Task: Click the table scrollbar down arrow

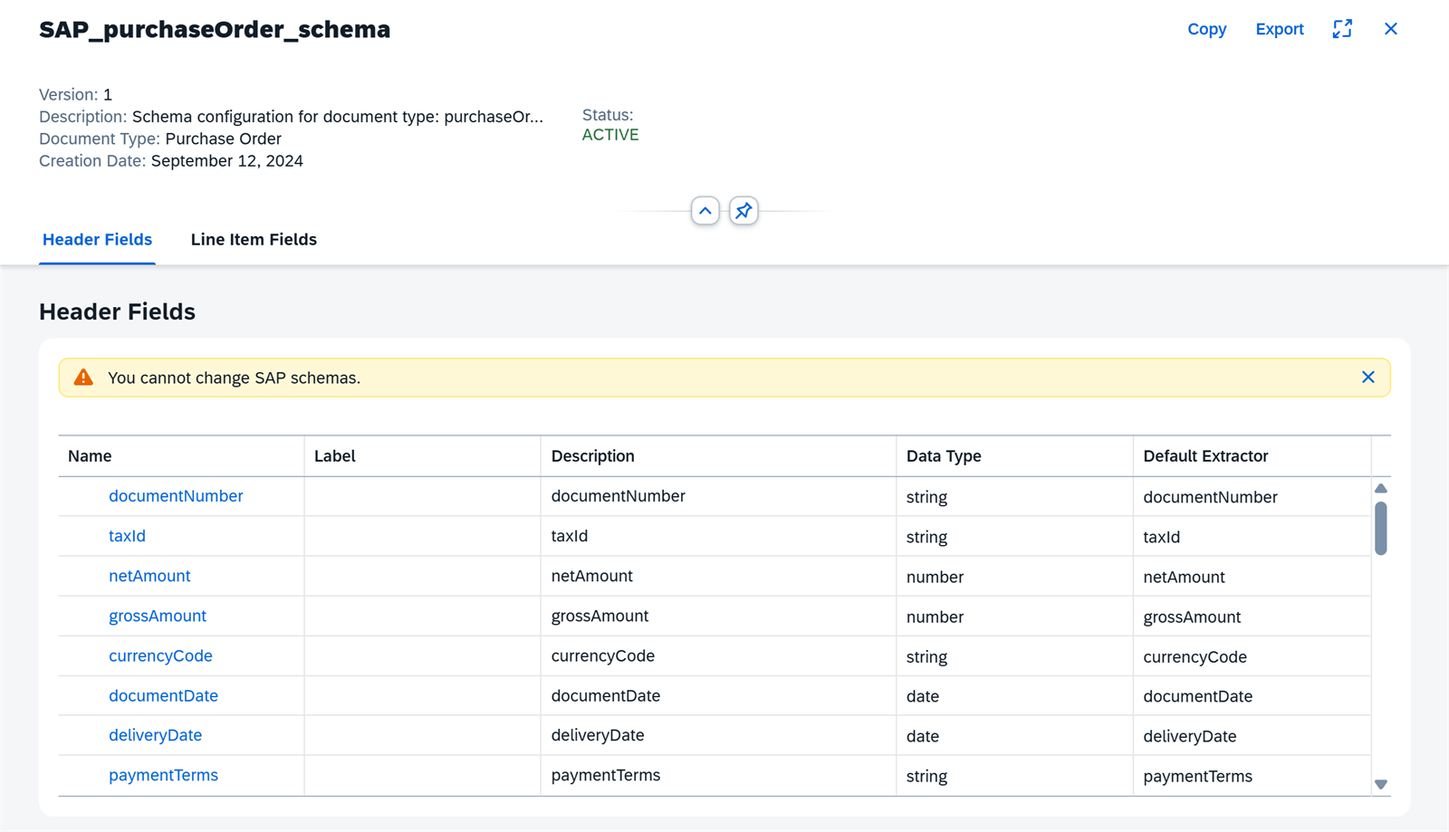Action: point(1381,785)
